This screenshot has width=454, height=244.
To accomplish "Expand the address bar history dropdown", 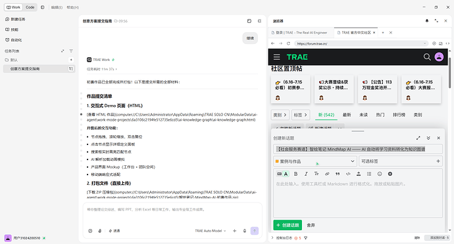I will (425, 43).
